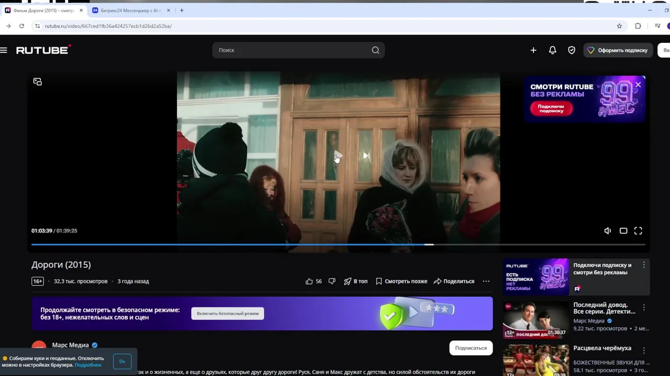The image size is (670, 376).
Task: Click Поделиться share button
Action: pos(454,281)
